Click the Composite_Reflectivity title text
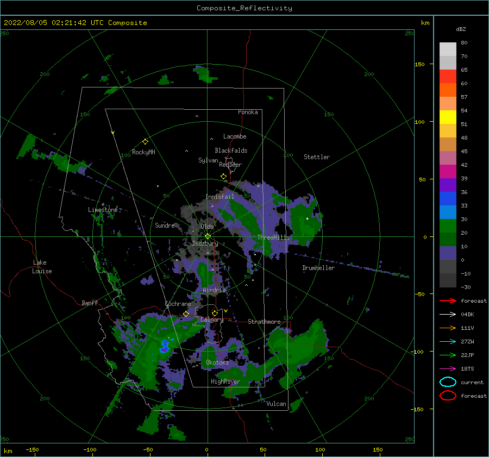 [x=244, y=8]
